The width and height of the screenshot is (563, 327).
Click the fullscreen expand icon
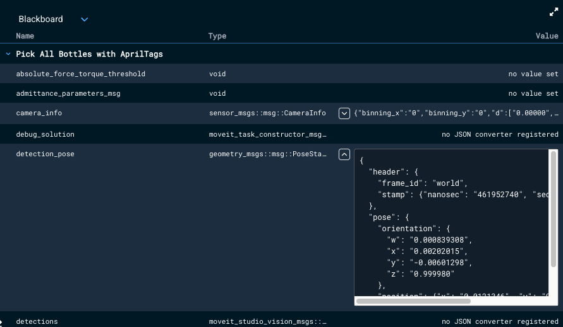[x=554, y=12]
